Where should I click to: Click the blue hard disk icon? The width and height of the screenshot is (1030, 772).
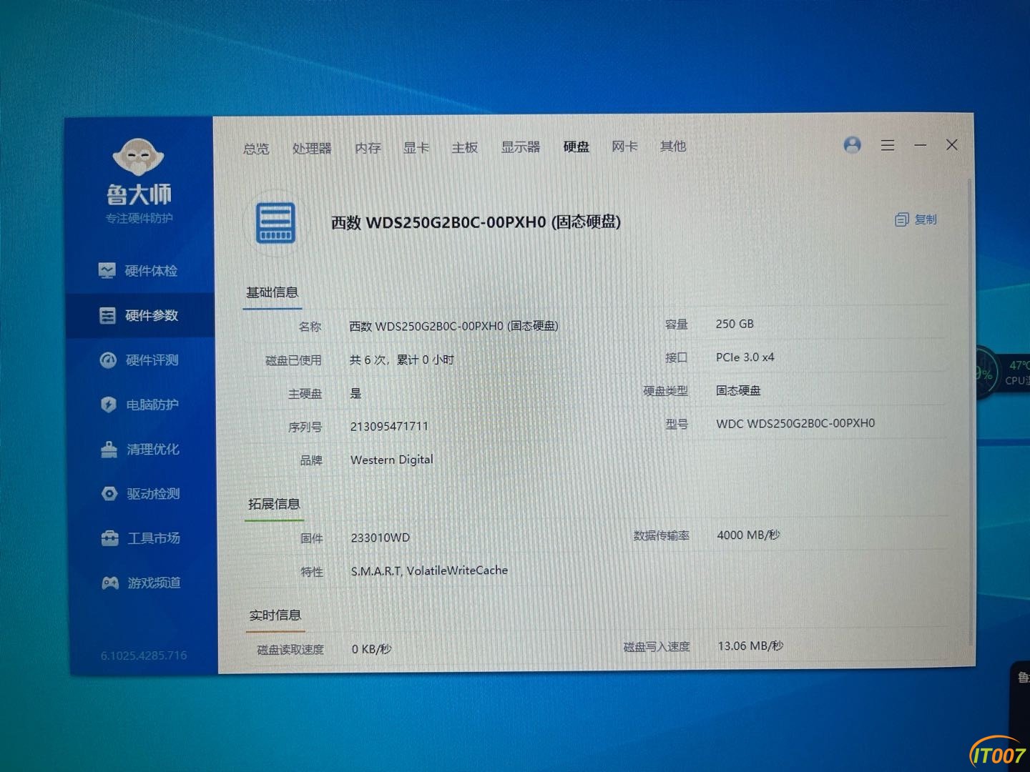click(x=276, y=222)
